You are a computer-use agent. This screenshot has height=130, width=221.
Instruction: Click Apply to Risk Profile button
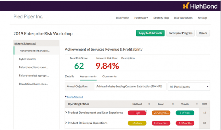[x=150, y=33]
